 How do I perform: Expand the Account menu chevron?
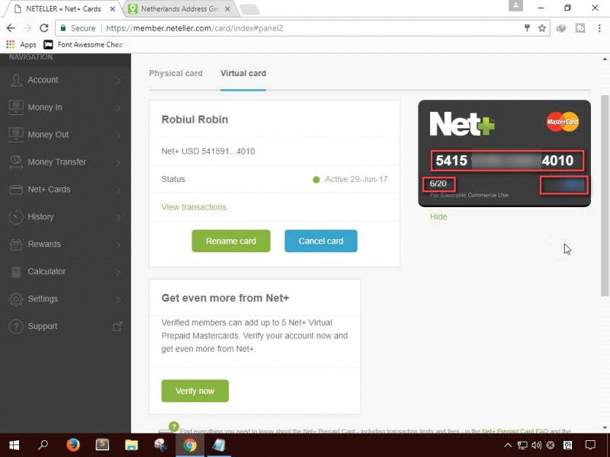point(118,81)
